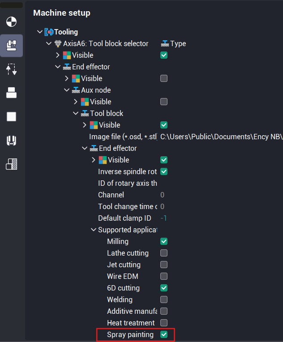
Task: Collapse the Tooling tree root
Action: [40, 32]
